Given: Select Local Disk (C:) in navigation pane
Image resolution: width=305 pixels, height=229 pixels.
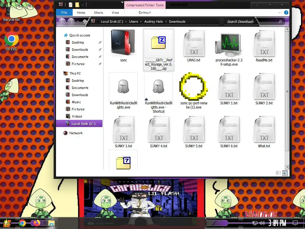Looking at the screenshot, I should (x=79, y=124).
